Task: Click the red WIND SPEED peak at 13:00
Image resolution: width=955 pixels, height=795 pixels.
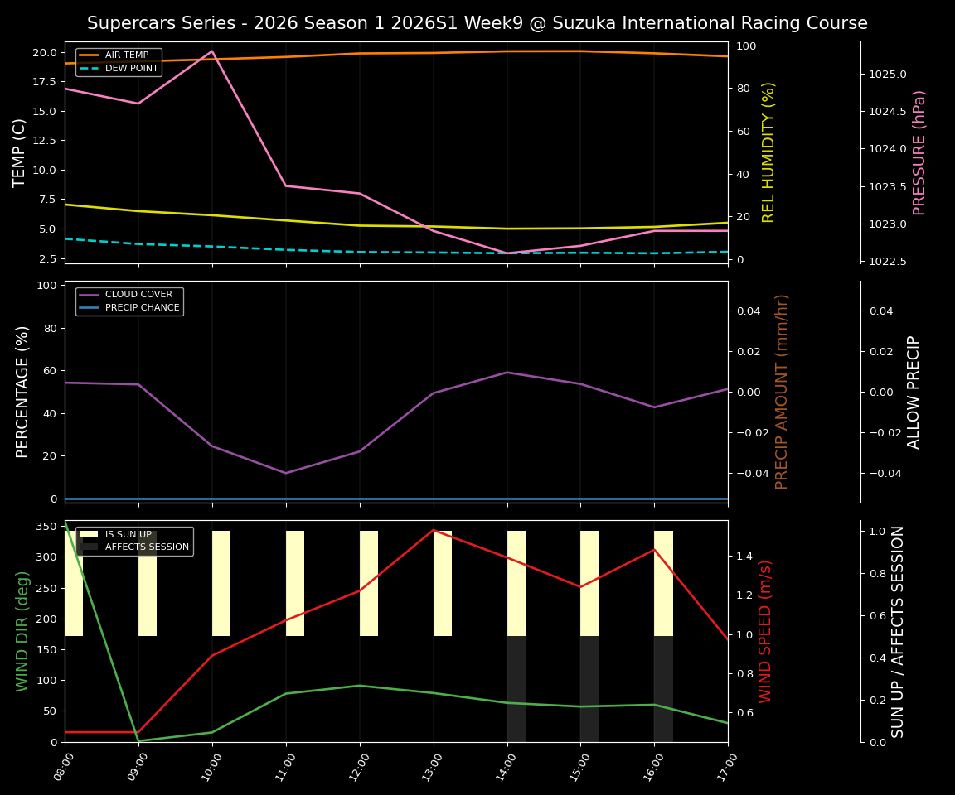Action: (433, 530)
